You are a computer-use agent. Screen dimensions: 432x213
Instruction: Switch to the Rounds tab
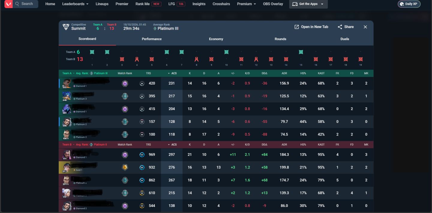click(x=280, y=39)
